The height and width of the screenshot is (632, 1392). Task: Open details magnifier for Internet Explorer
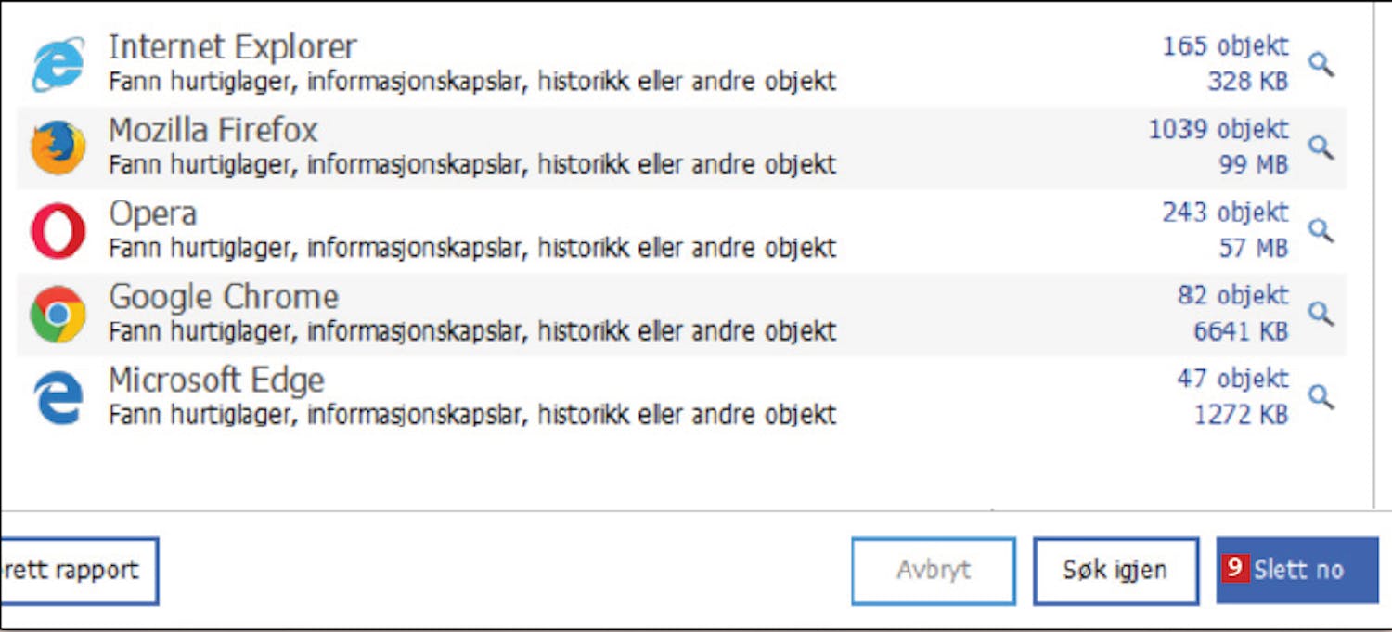[1321, 64]
